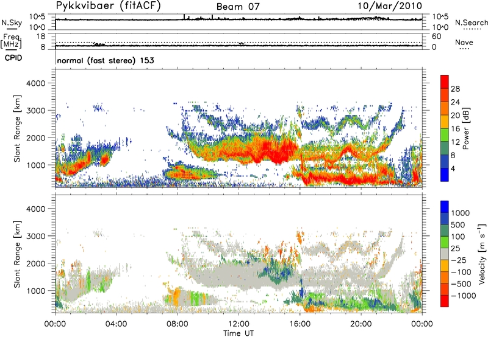Select the "normal (fast stereo) 153" mode text

106,60
